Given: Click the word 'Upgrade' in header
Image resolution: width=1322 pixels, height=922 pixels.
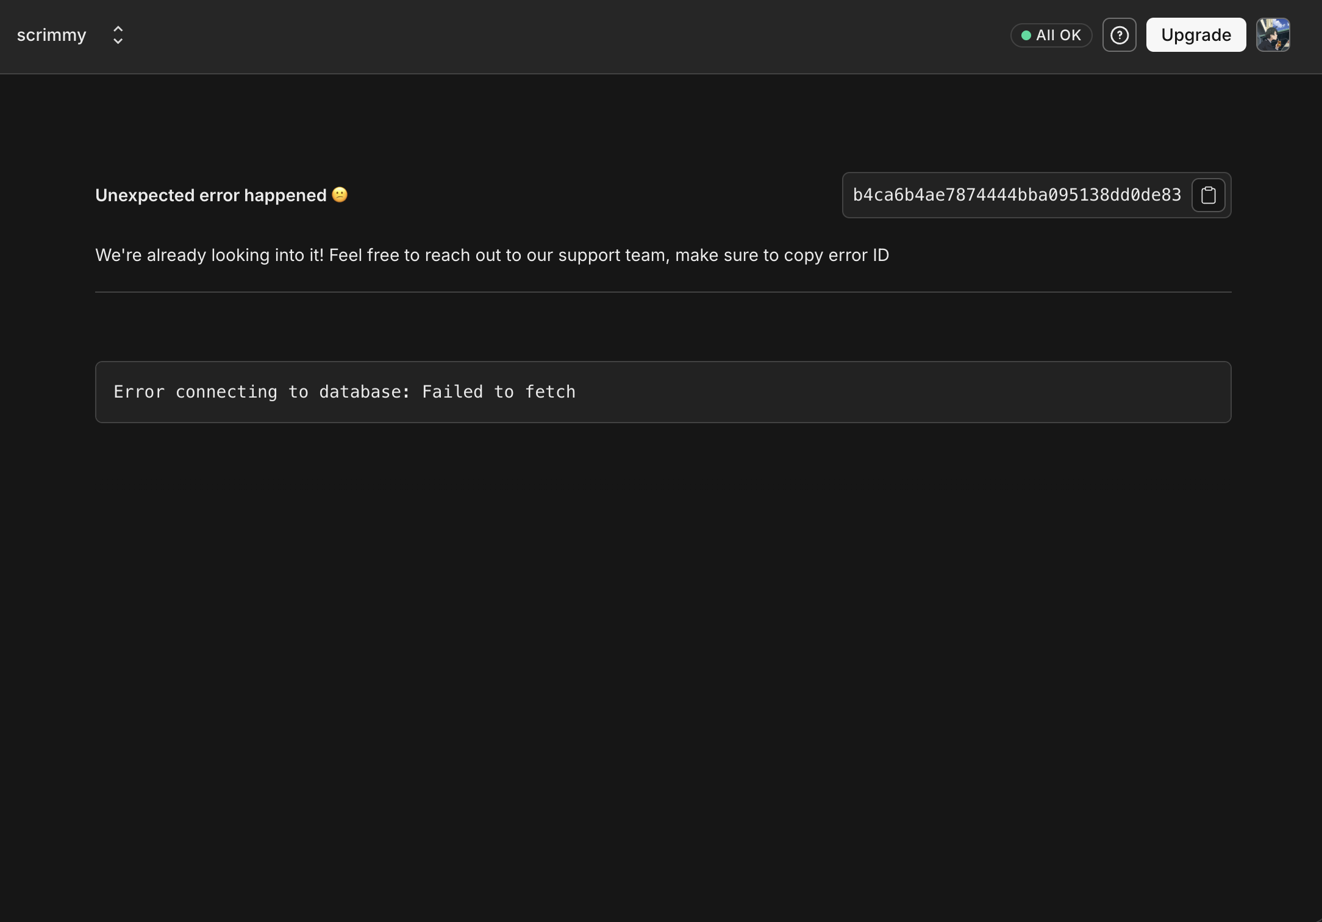Looking at the screenshot, I should pyautogui.click(x=1195, y=35).
